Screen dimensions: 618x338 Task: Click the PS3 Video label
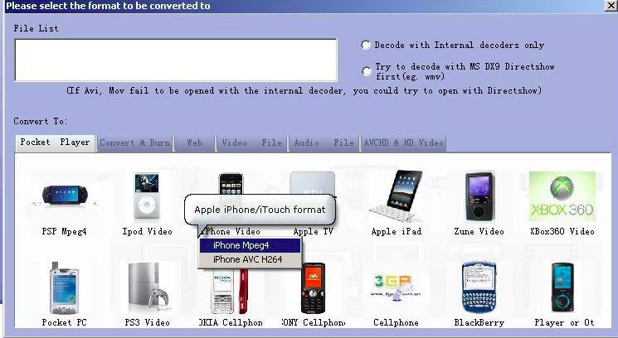coord(148,322)
